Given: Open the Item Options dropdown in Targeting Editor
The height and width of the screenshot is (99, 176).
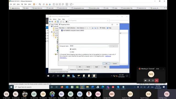Looking at the screenshot, I should coord(81,28).
